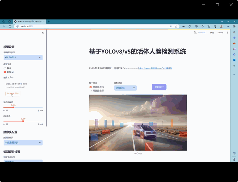Open Edge sidebar Microsoft 365 icon
This screenshot has height=182, width=238.
(x=234, y=54)
